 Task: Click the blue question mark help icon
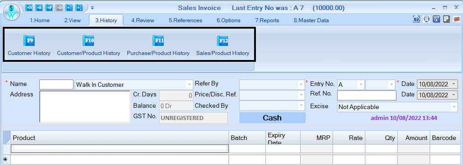(x=416, y=20)
